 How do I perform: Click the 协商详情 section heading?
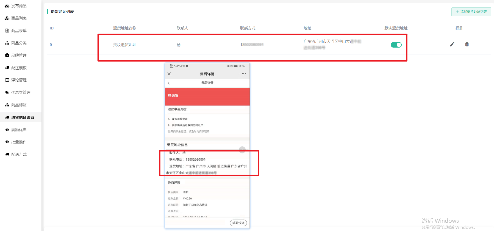point(174,183)
